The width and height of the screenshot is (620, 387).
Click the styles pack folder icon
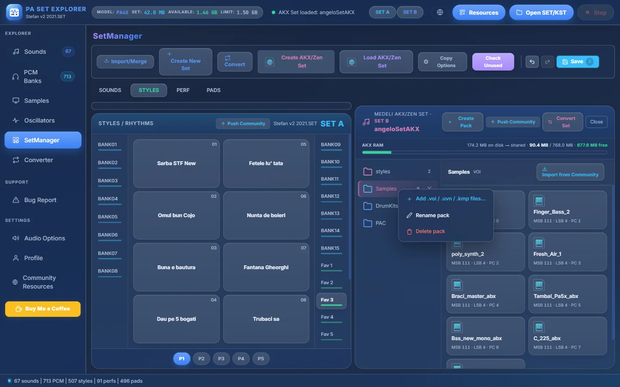(x=368, y=172)
